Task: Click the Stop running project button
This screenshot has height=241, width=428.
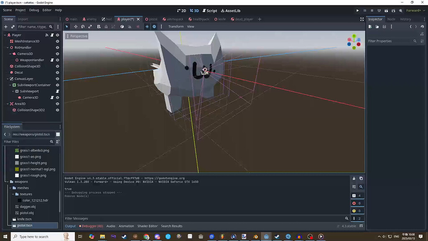Action: coord(372,10)
